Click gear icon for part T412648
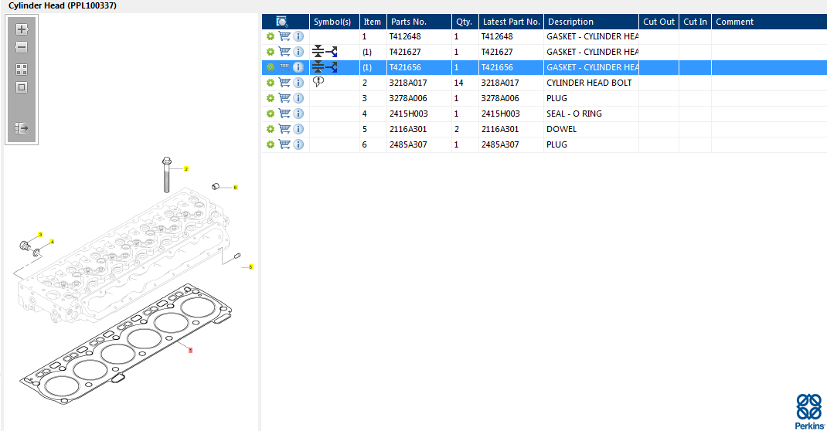 coord(270,36)
